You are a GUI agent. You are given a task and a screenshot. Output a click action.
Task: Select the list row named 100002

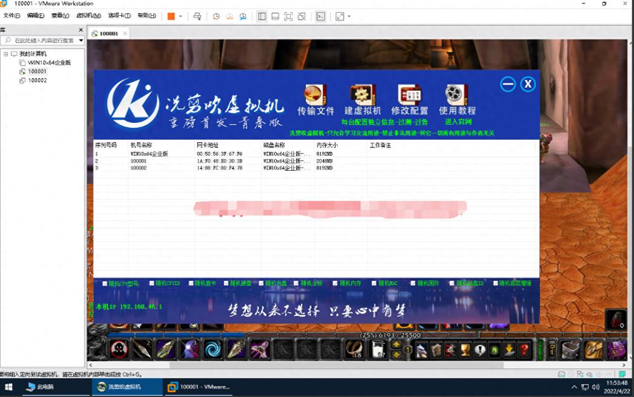pos(316,168)
